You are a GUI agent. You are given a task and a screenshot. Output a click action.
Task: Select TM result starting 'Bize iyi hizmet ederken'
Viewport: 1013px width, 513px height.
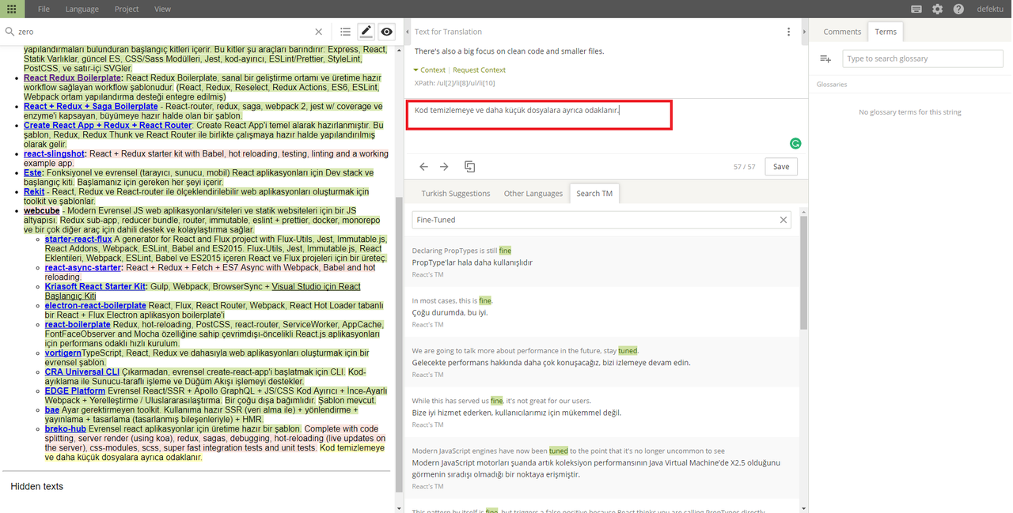tap(517, 413)
